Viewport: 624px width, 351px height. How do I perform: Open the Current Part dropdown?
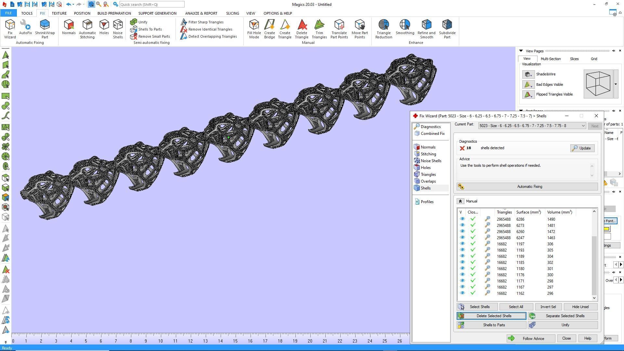click(583, 126)
